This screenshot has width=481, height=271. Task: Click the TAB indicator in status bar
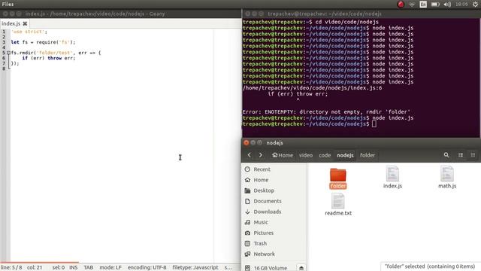(89, 268)
